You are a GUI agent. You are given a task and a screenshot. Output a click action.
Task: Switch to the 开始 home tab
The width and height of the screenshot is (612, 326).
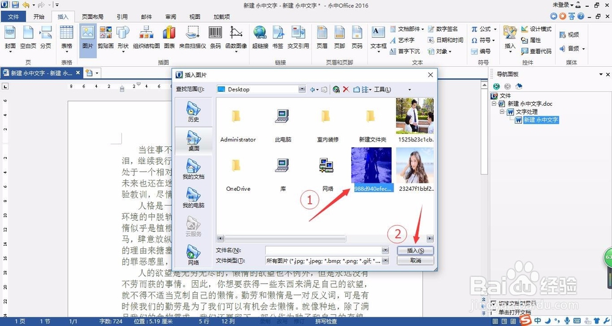[39, 17]
